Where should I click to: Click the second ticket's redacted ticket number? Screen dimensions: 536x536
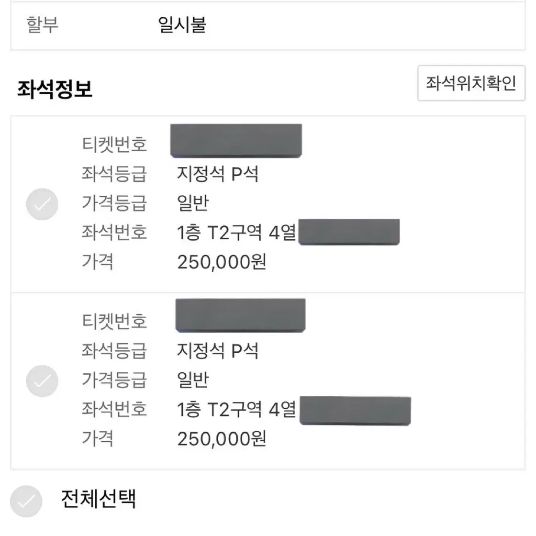pyautogui.click(x=240, y=315)
